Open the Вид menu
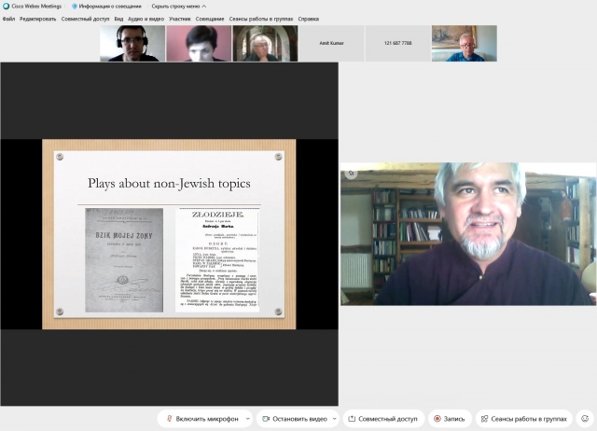The height and width of the screenshot is (431, 597). pyautogui.click(x=118, y=19)
